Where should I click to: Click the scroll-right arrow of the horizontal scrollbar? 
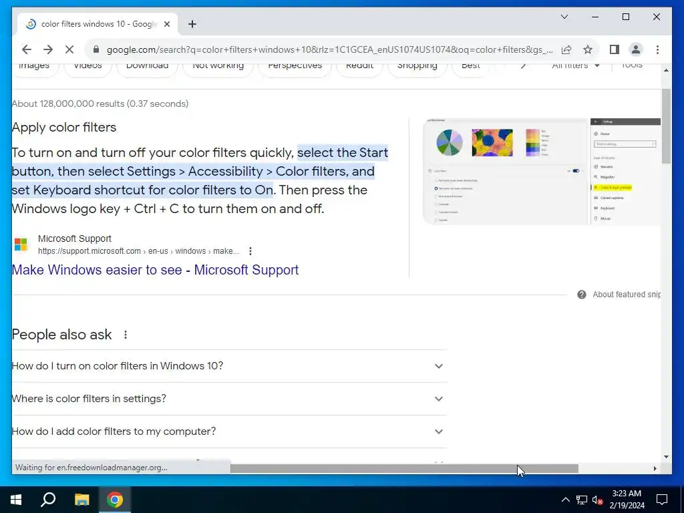click(x=655, y=468)
